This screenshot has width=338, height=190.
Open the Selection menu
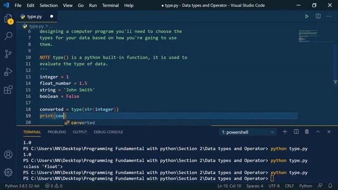(x=49, y=5)
